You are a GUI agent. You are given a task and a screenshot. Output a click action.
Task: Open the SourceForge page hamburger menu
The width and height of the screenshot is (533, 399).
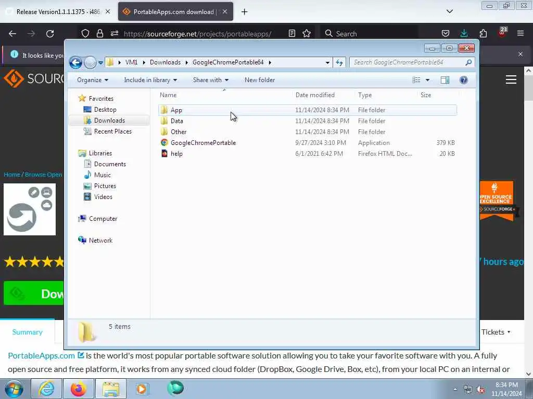pos(511,79)
